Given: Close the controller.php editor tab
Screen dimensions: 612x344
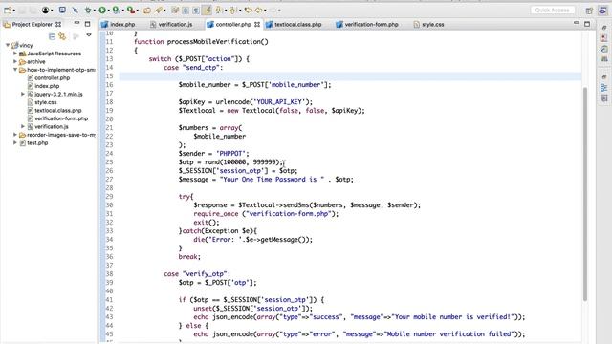Looking at the screenshot, I should (257, 24).
